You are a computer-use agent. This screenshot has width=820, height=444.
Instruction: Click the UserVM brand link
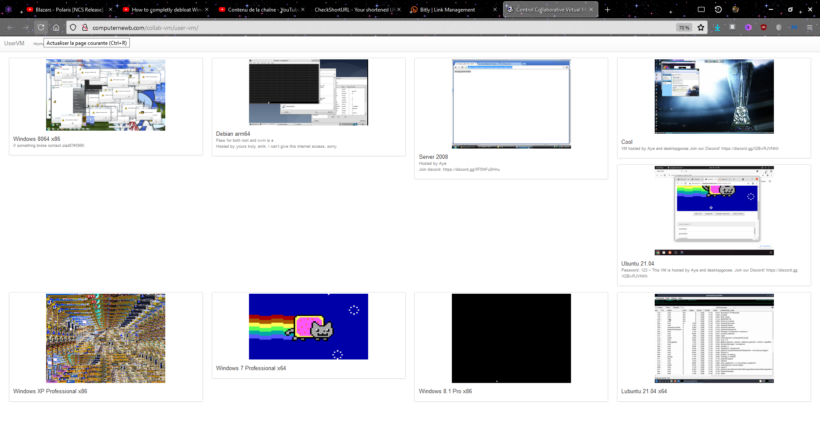14,44
